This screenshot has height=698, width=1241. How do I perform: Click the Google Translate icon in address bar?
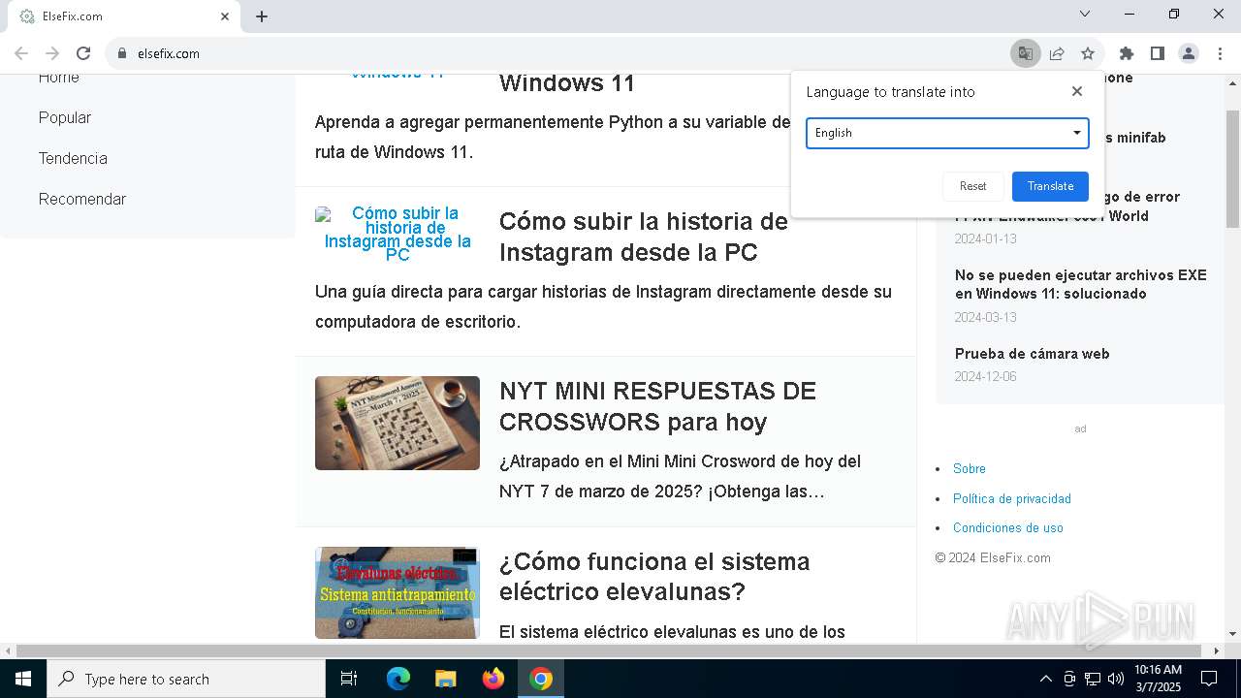pyautogui.click(x=1025, y=53)
